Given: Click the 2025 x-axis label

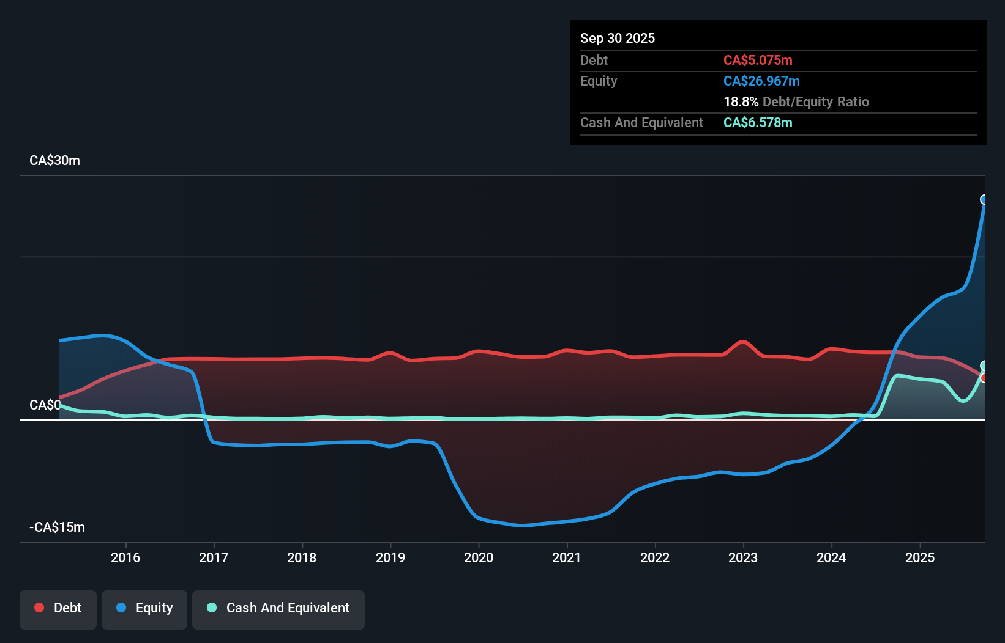Looking at the screenshot, I should click(x=920, y=557).
